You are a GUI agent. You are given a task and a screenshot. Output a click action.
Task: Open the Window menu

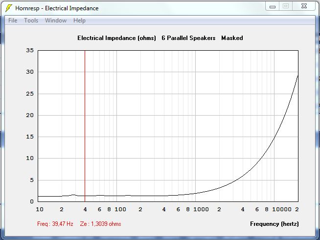coord(56,20)
